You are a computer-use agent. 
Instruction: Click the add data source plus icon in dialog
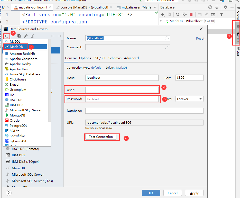click(x=6, y=36)
